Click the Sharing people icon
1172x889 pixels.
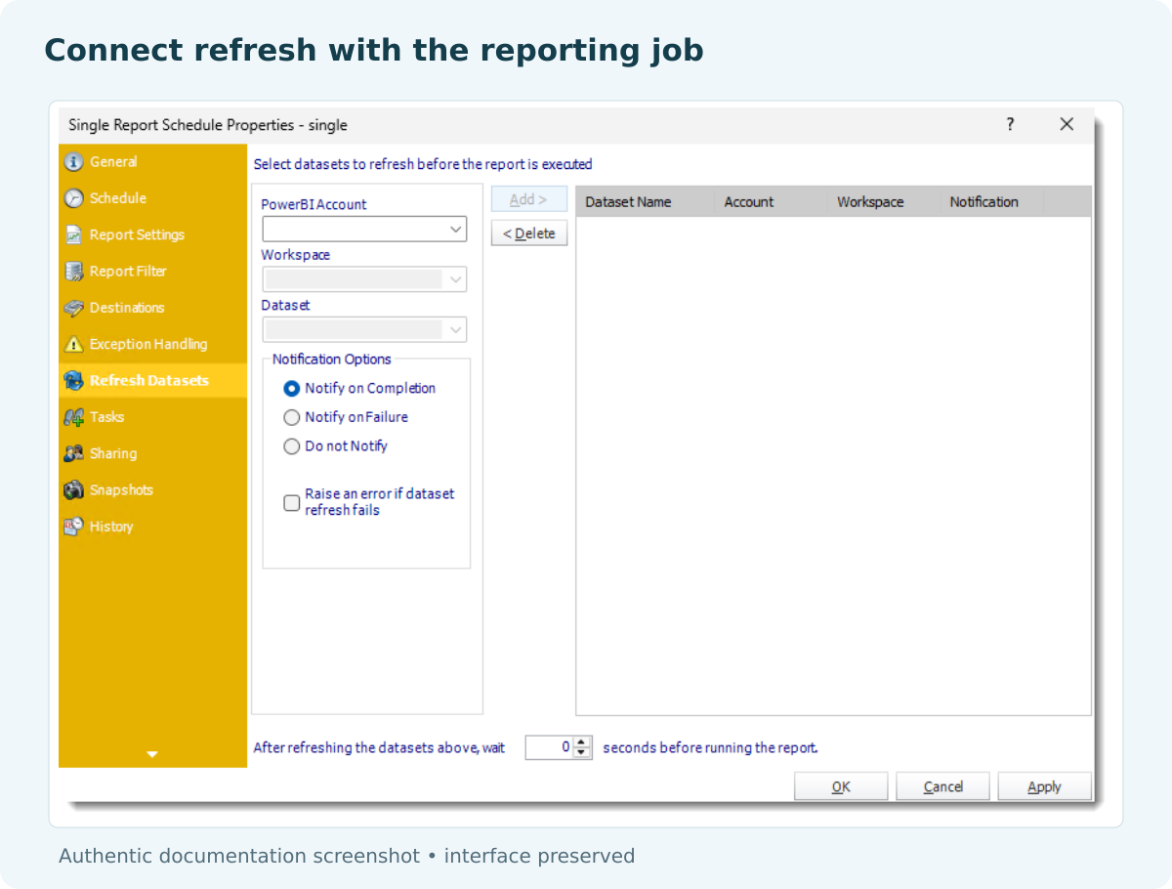click(73, 454)
